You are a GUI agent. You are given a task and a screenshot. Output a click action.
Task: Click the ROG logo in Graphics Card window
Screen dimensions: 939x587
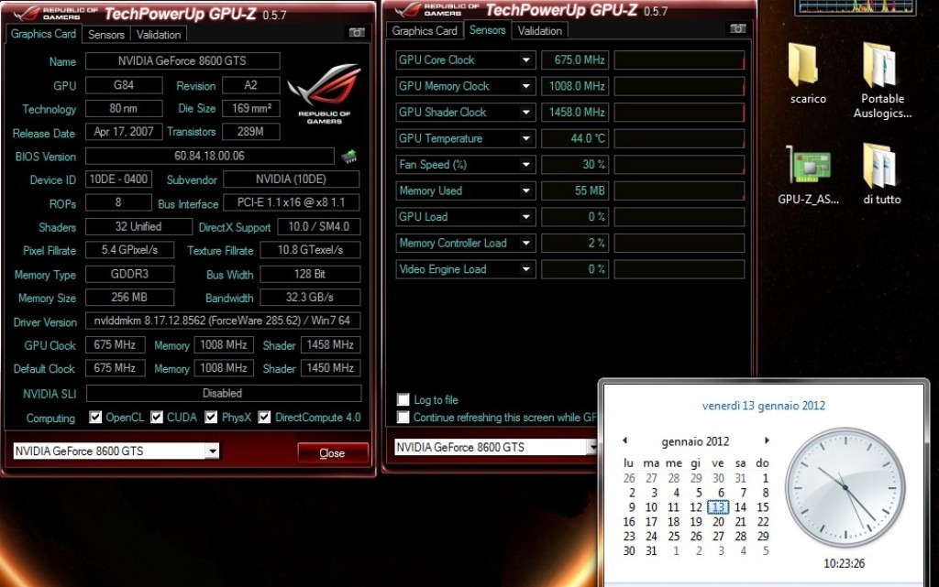point(324,93)
